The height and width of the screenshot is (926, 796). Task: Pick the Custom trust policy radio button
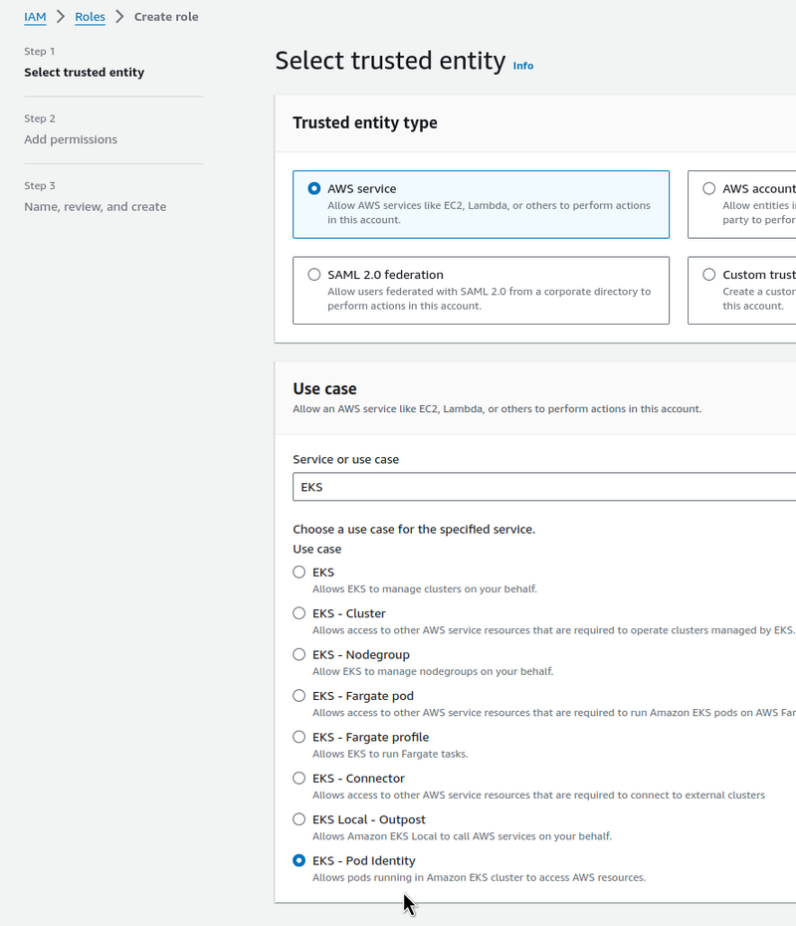(709, 275)
